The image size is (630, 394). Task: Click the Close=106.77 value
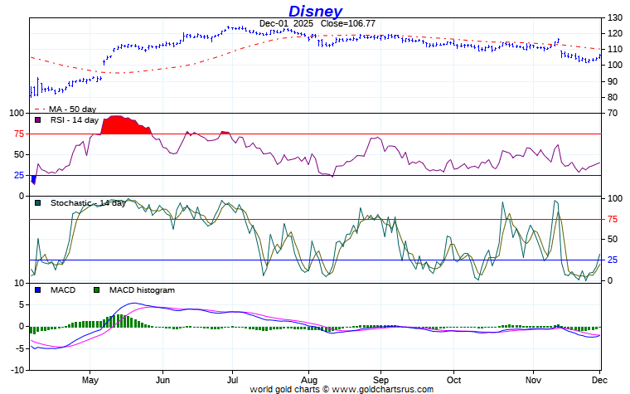pos(348,23)
